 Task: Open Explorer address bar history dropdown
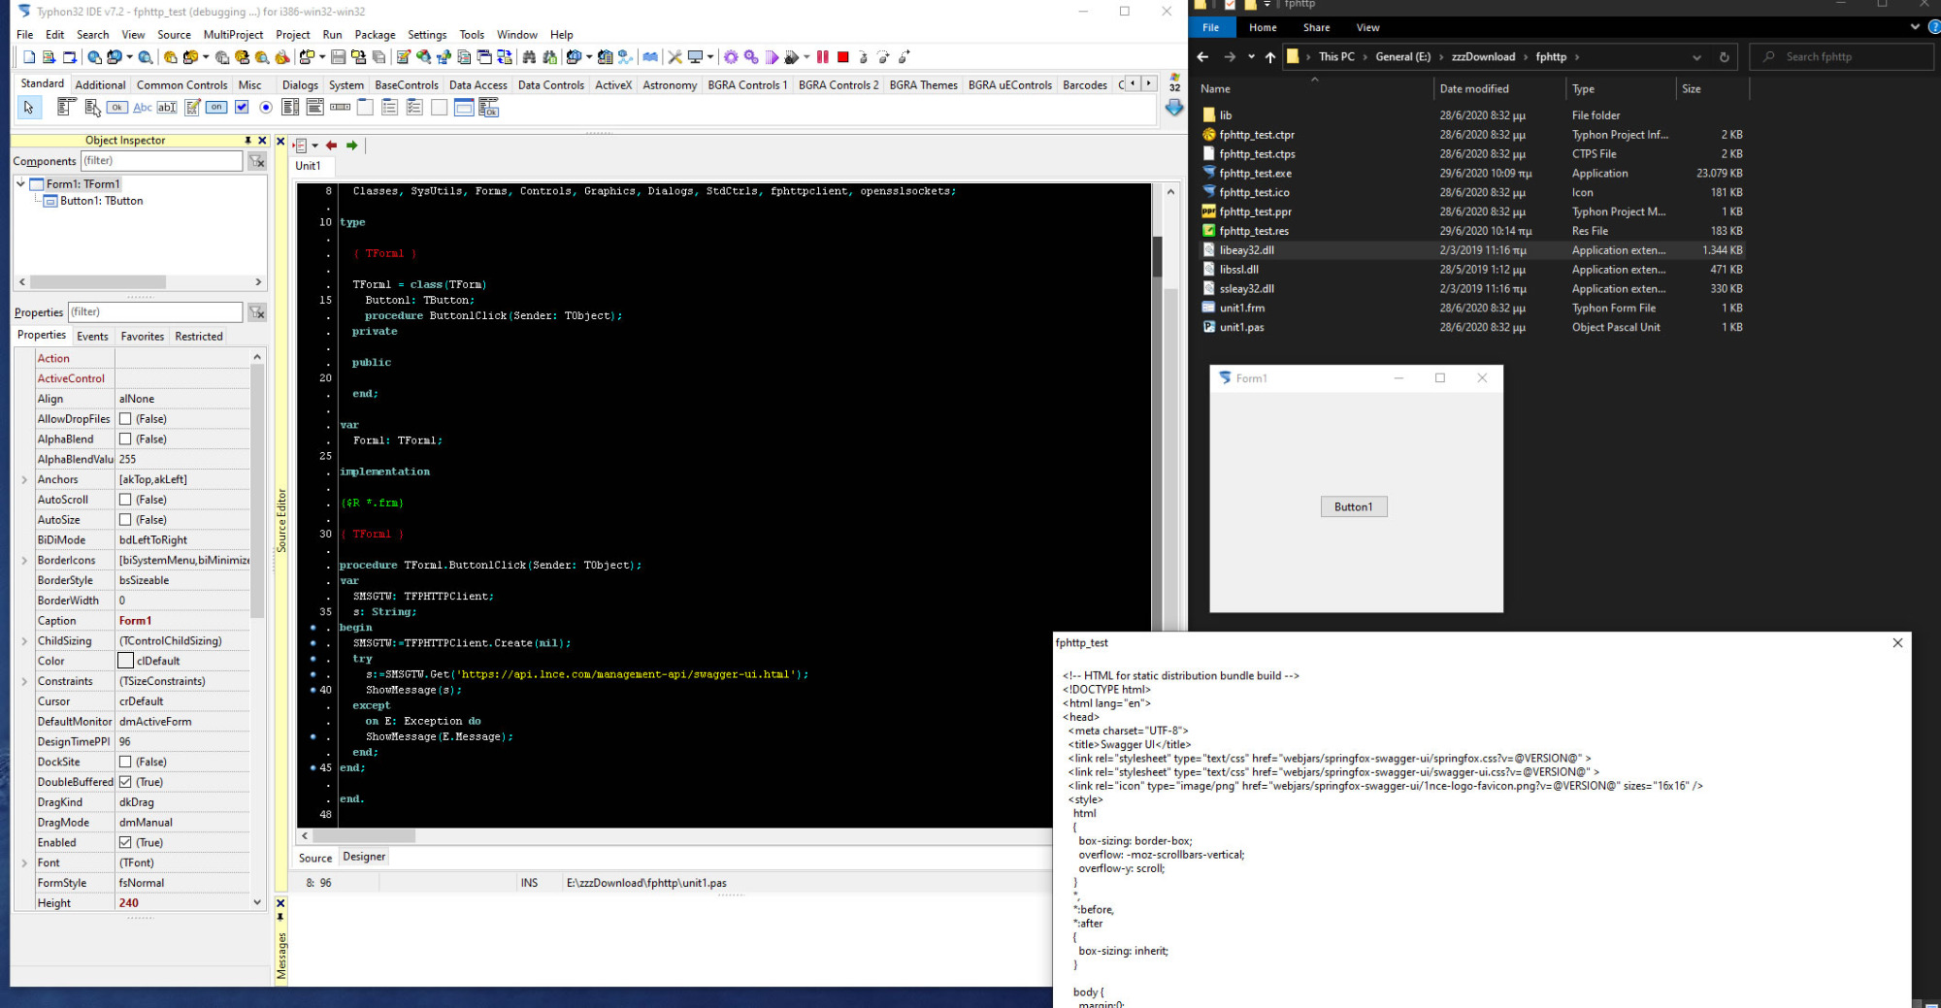(x=1696, y=57)
